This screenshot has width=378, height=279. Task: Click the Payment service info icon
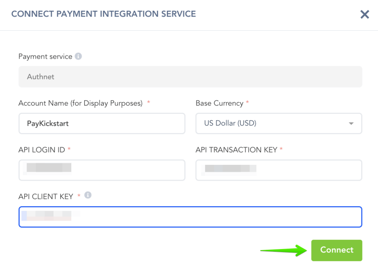pyautogui.click(x=78, y=57)
